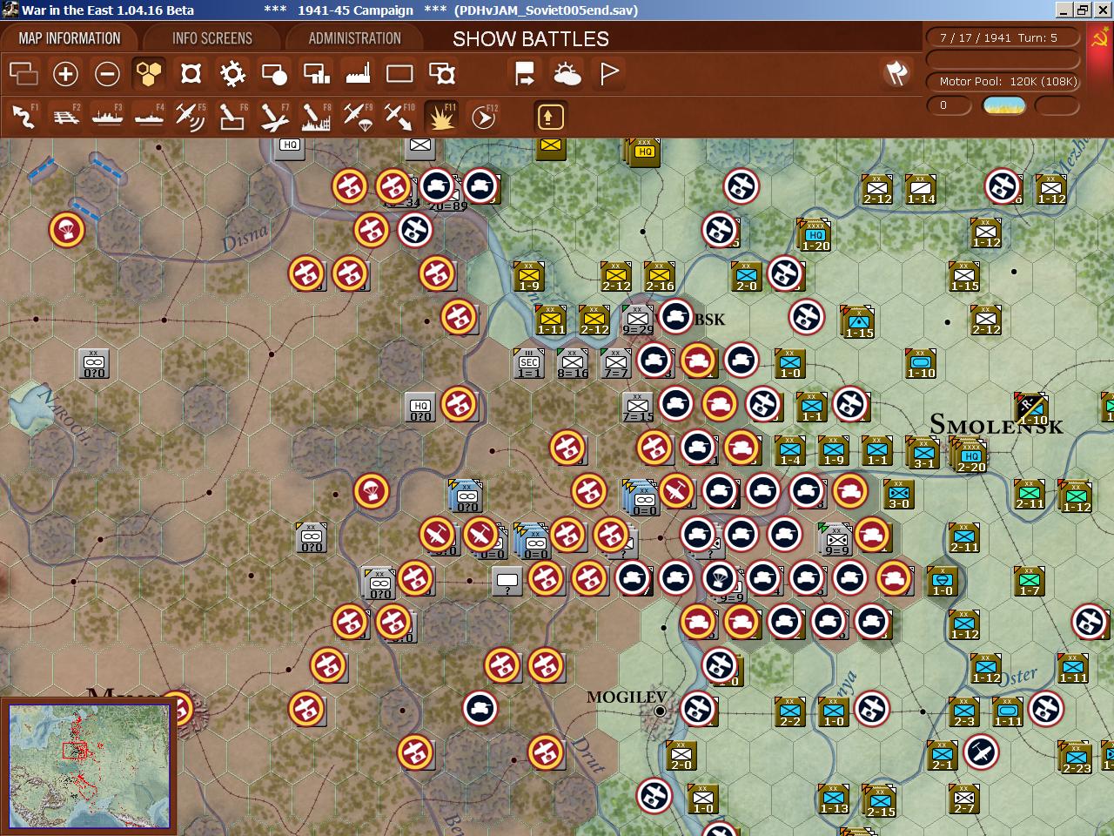Switch to the INFO SCREENS tab

click(212, 38)
